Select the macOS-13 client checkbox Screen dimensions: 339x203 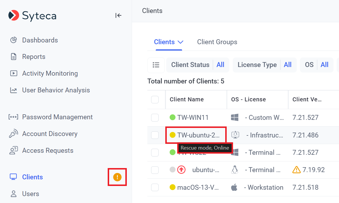point(155,187)
